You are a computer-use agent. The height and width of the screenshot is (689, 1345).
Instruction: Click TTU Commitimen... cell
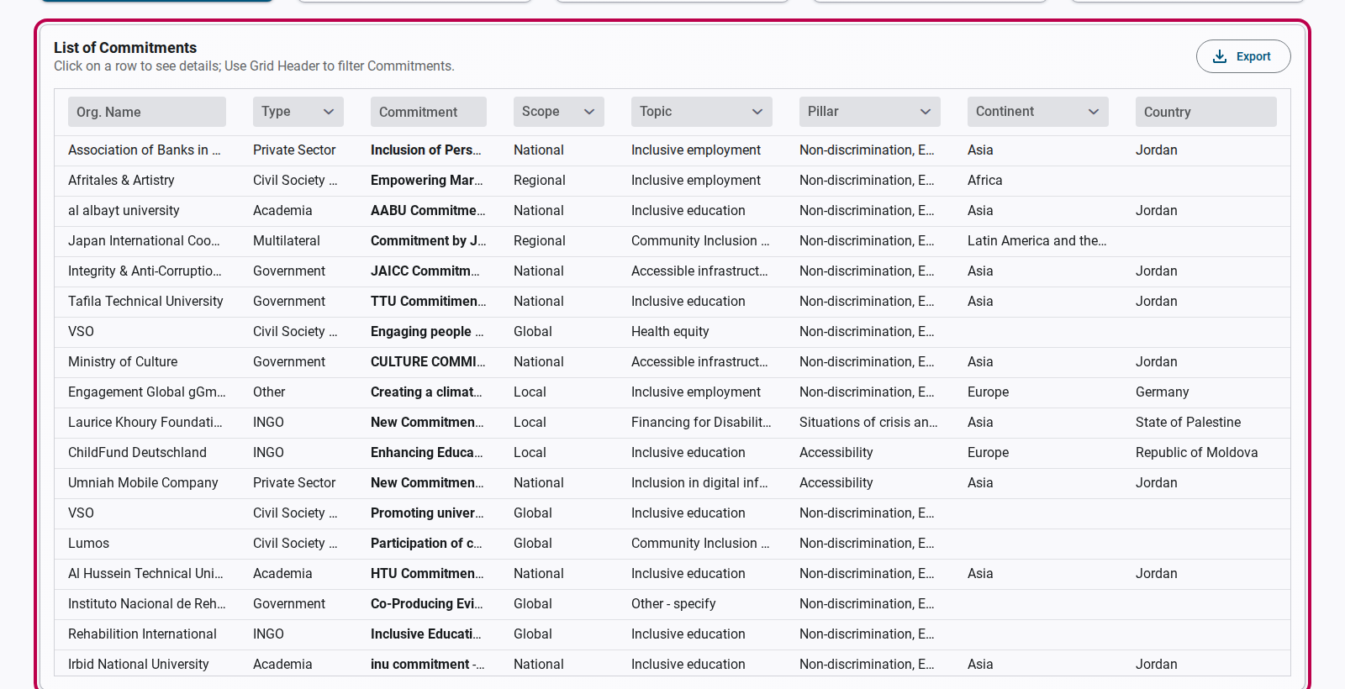coord(429,302)
